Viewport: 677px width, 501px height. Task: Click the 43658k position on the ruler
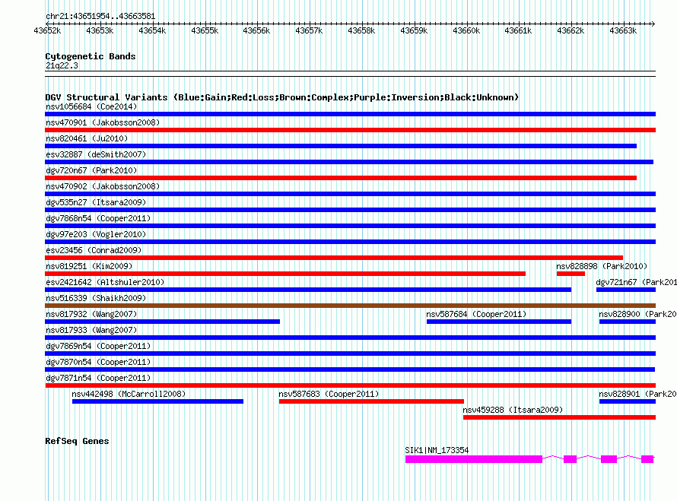point(361,30)
